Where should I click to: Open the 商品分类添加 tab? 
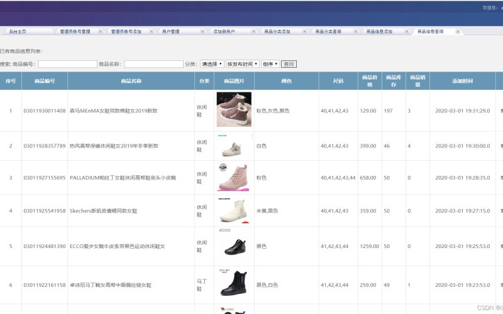[x=277, y=31]
